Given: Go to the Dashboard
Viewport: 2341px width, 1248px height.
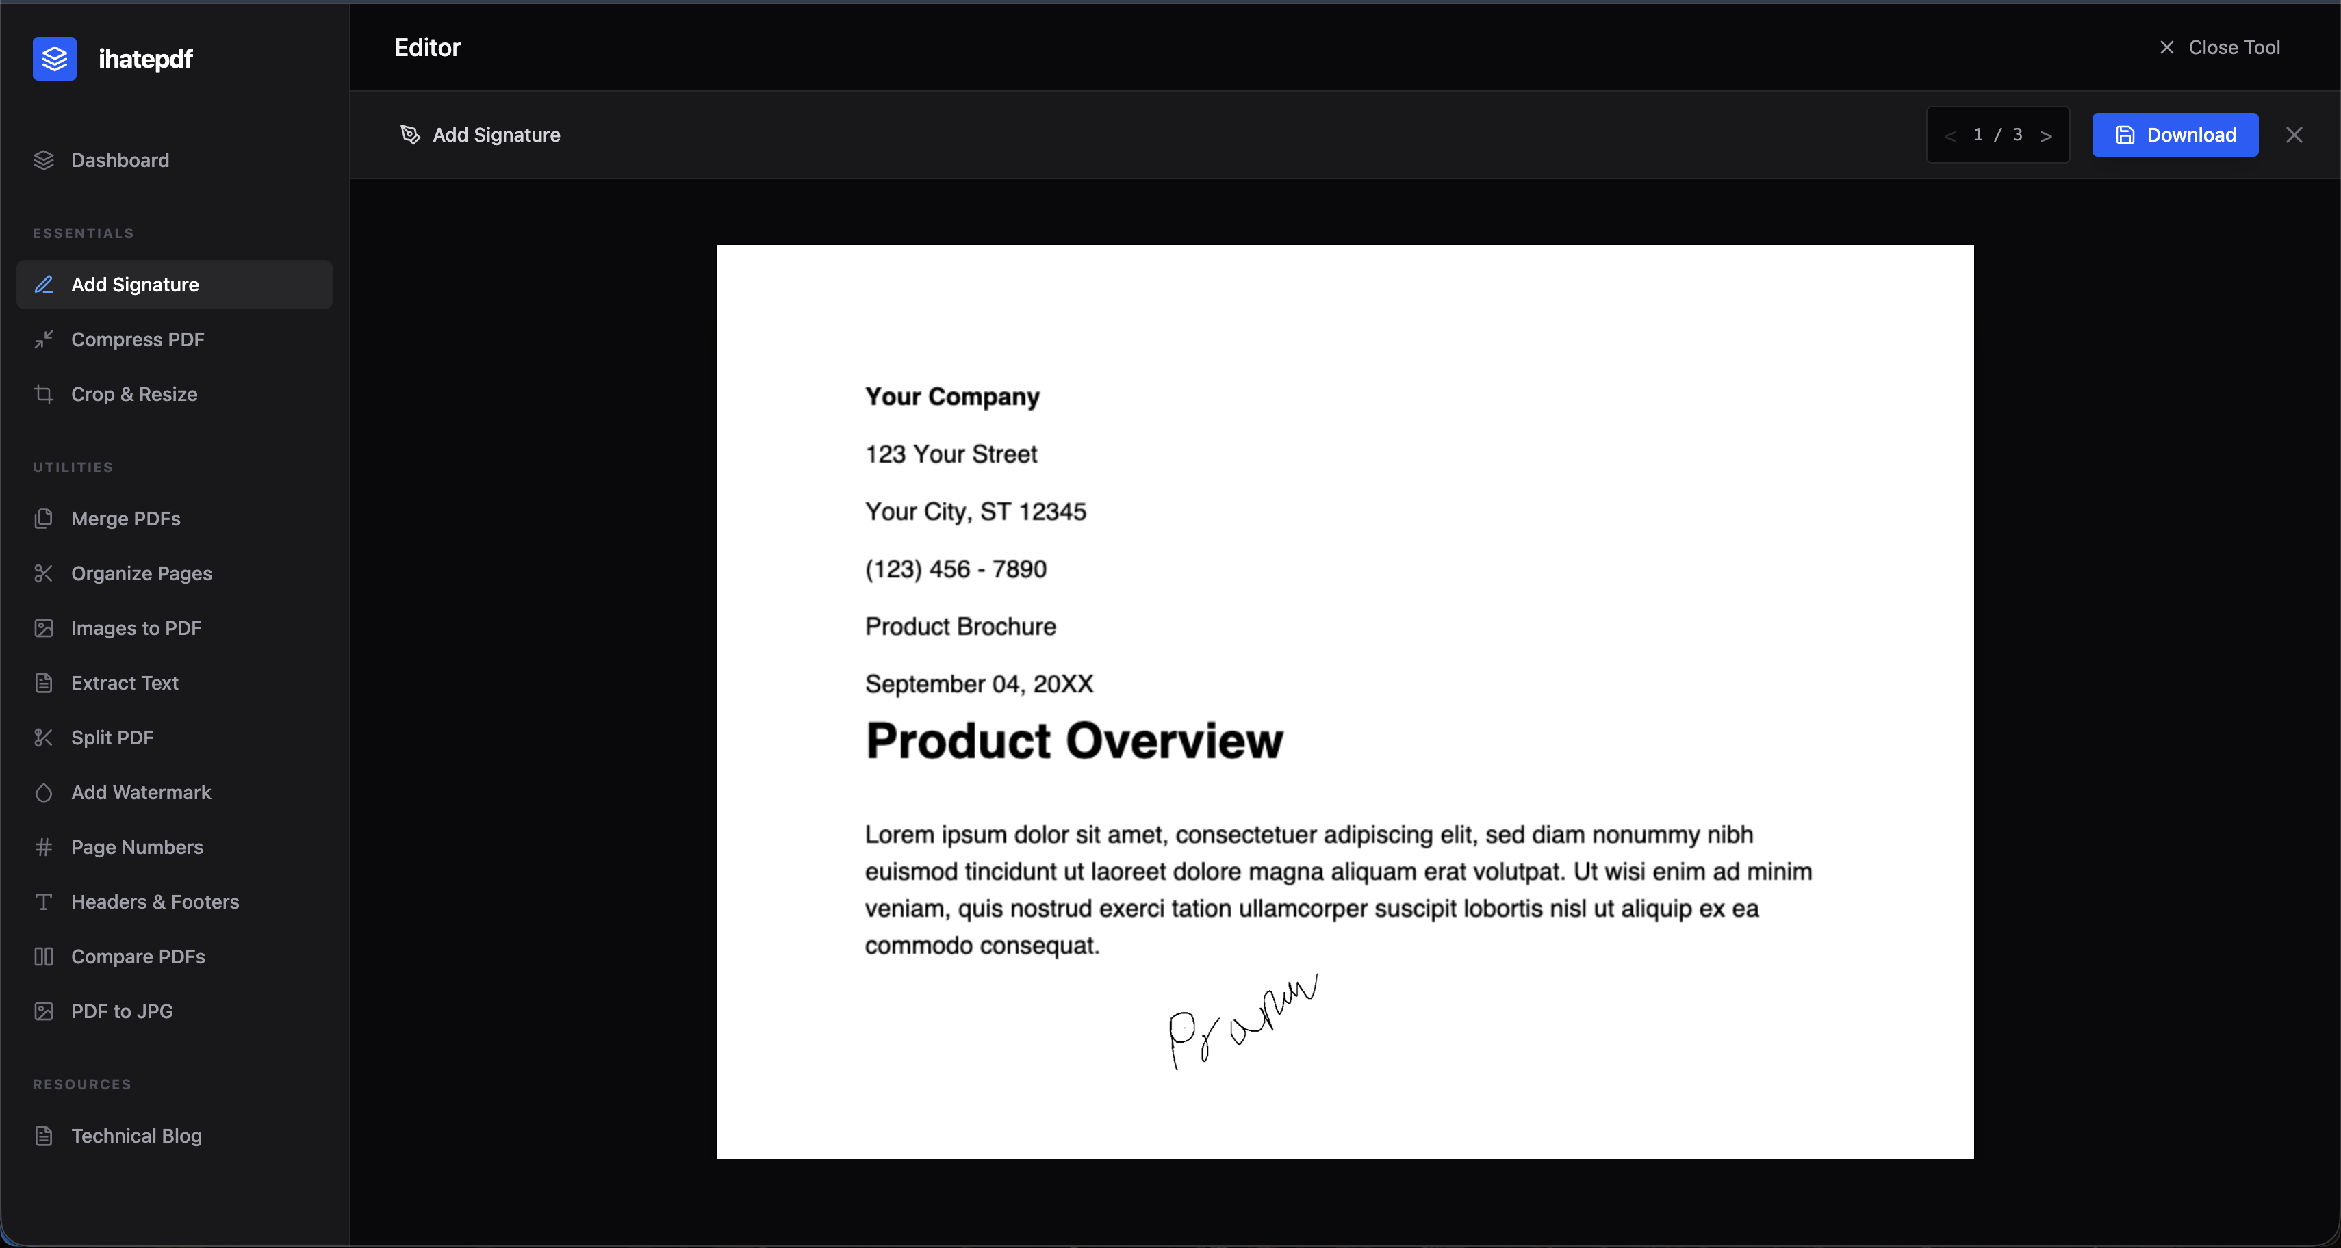Looking at the screenshot, I should point(120,160).
